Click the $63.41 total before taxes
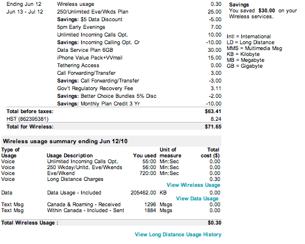The width and height of the screenshot is (305, 244). tap(213, 111)
